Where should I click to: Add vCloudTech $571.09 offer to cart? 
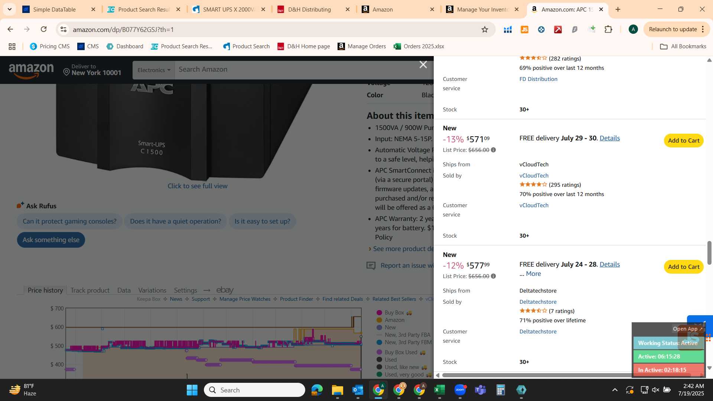[683, 141]
